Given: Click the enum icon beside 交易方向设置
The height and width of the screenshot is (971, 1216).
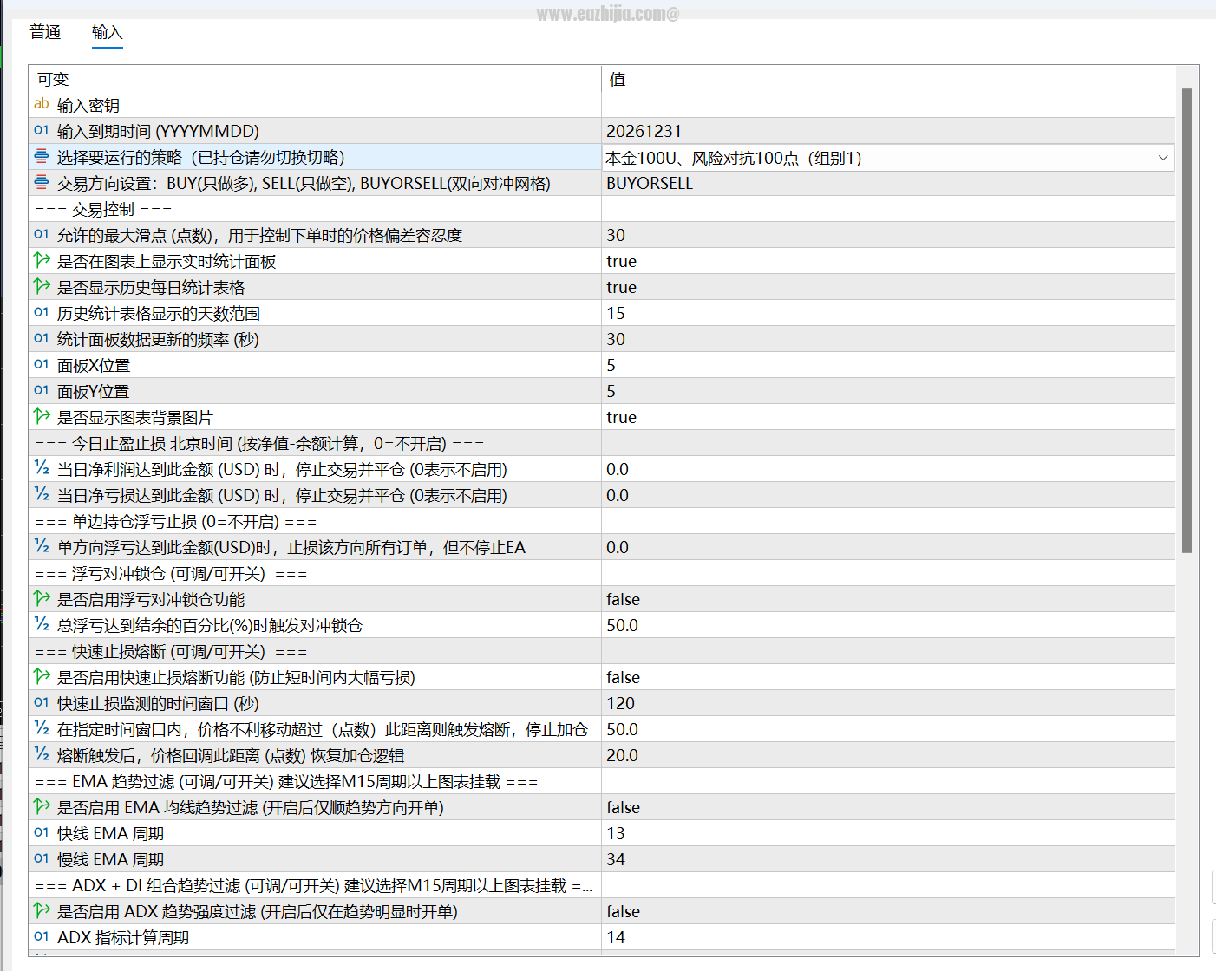Looking at the screenshot, I should (x=42, y=182).
